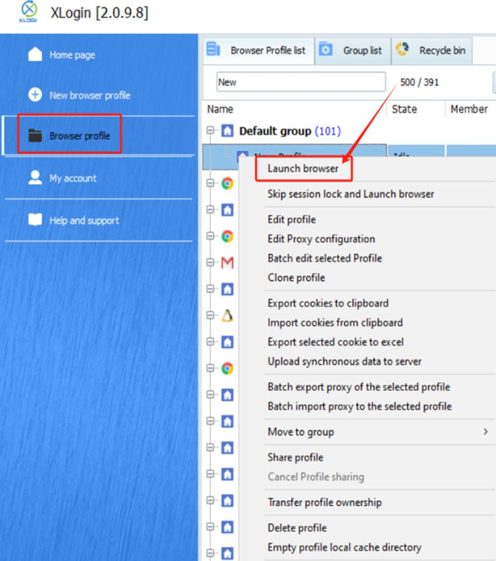Collapse the Default group tree node
496x561 pixels.
(210, 131)
